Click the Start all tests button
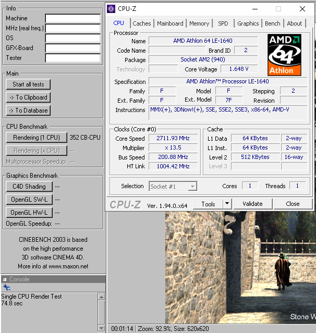This screenshot has width=316, height=333. pyautogui.click(x=28, y=84)
